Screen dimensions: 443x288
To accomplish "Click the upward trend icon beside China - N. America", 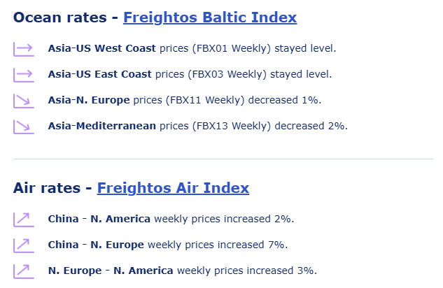I will [x=23, y=219].
